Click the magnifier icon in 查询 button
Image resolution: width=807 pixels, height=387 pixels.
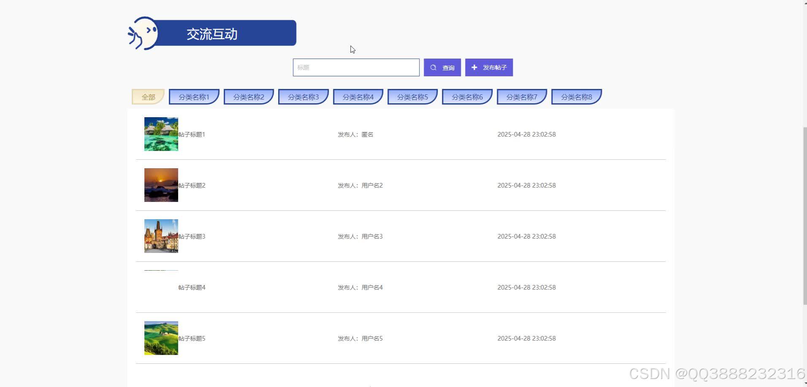pyautogui.click(x=433, y=67)
